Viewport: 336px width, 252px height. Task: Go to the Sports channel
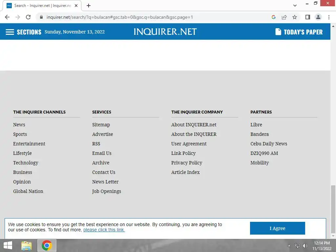click(x=20, y=134)
